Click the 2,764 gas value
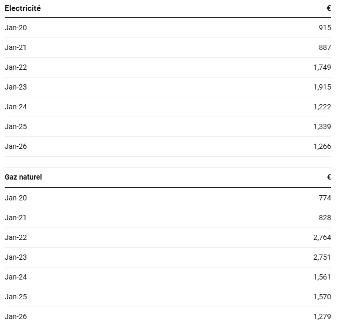 click(322, 237)
